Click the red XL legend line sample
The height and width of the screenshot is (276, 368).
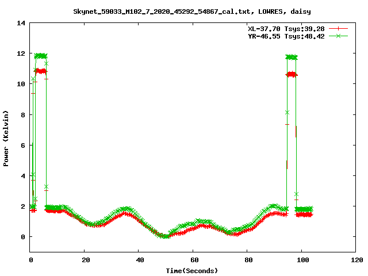click(x=338, y=29)
